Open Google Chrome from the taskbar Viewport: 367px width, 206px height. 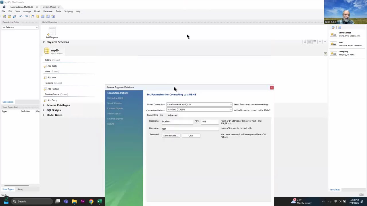click(91, 201)
